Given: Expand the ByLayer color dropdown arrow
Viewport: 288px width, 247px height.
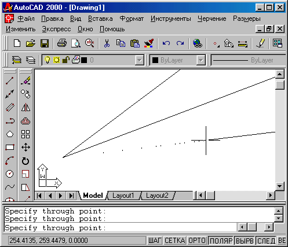Looking at the screenshot, I should pos(201,60).
